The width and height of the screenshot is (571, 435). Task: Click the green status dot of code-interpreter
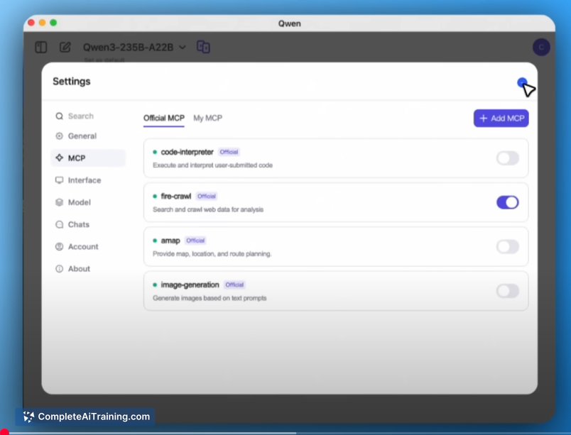tap(155, 152)
